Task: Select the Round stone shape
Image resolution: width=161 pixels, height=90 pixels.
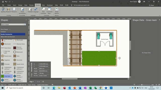Action: click(6, 56)
